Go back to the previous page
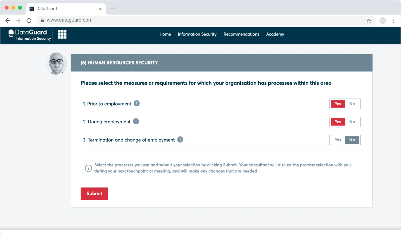Screen dimensions: 401x235 pos(8,21)
